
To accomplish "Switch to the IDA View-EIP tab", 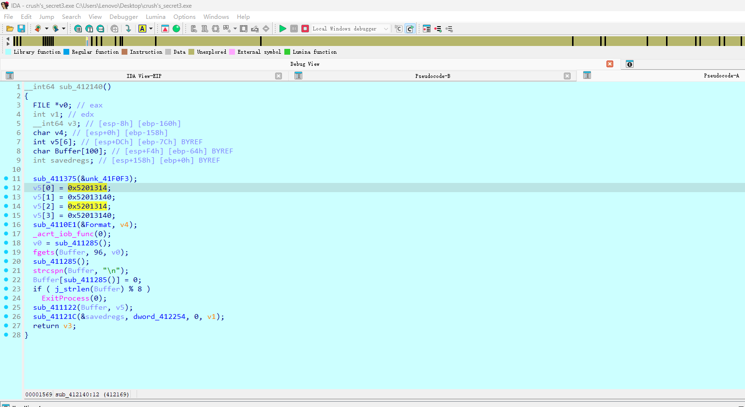I will pos(144,76).
